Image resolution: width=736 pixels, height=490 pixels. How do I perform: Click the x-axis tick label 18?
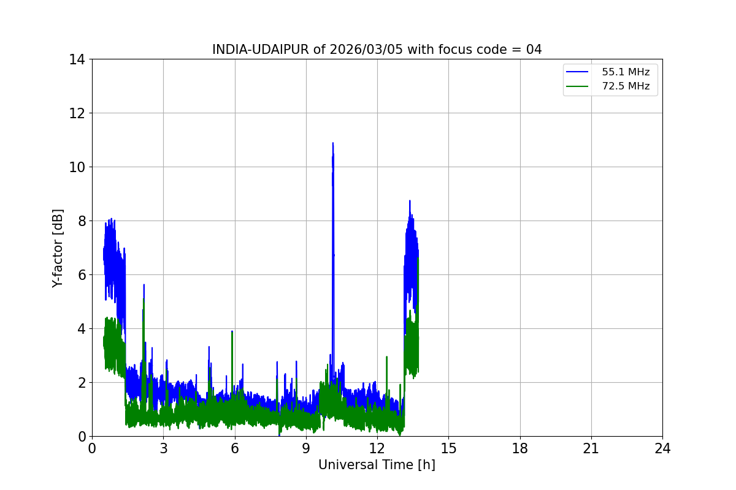(520, 448)
